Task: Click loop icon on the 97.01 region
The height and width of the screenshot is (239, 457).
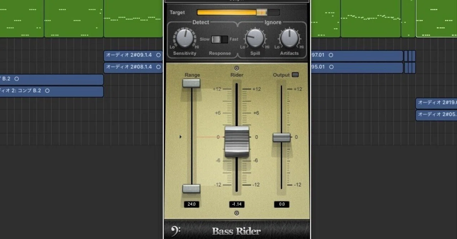Action: (331, 55)
